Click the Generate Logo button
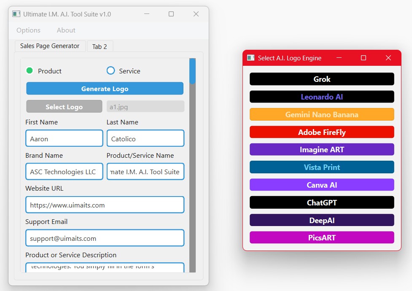Screen dimensions: 412x291 105,89
